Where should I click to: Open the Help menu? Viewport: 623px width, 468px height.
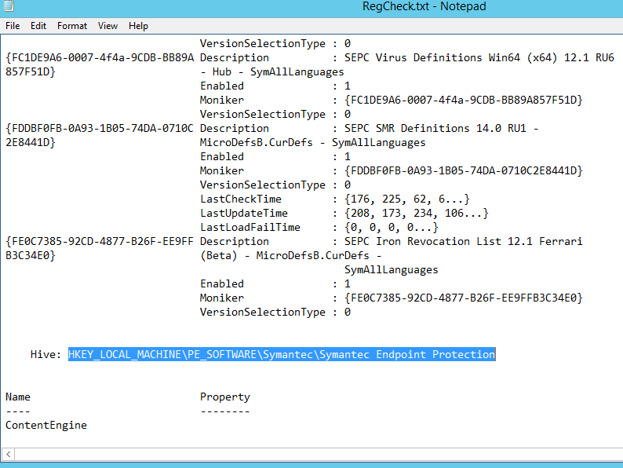pyautogui.click(x=138, y=26)
